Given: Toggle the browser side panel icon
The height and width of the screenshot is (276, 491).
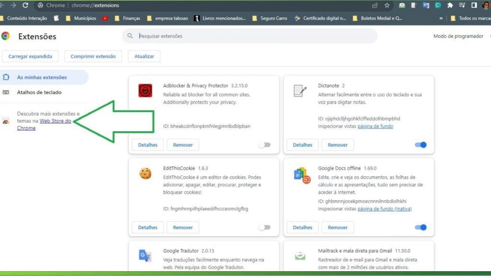Looking at the screenshot, I should [x=474, y=5].
